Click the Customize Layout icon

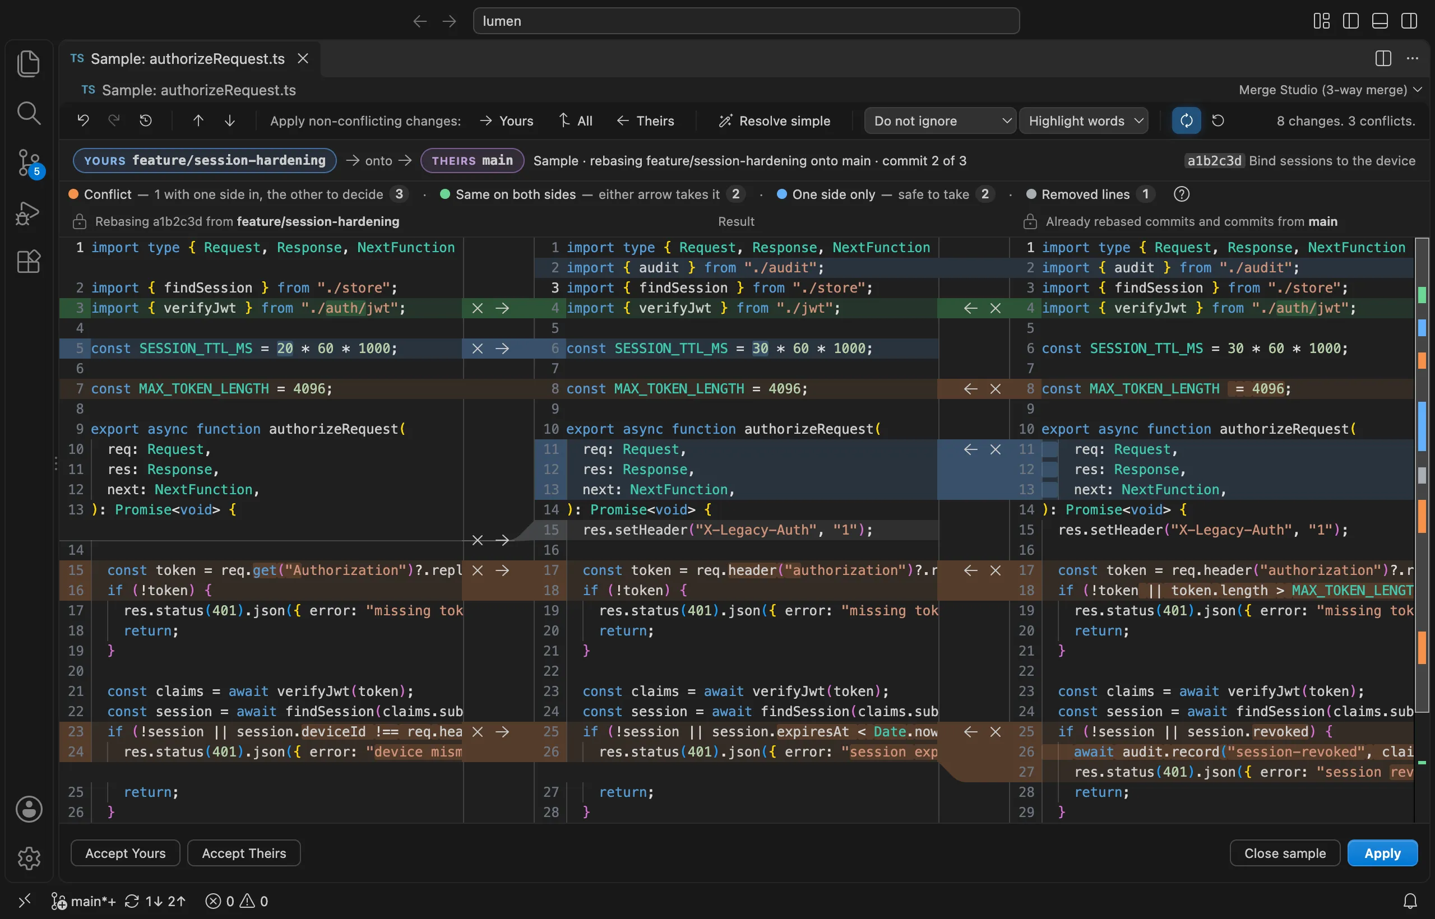[1322, 21]
